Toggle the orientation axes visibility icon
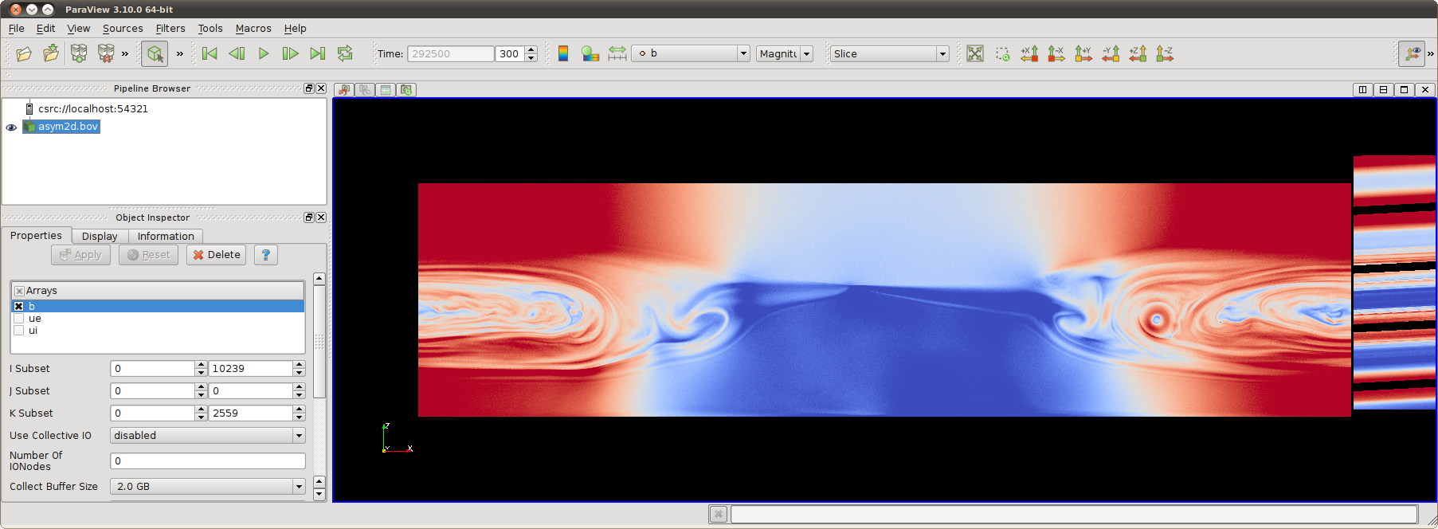 click(1412, 53)
